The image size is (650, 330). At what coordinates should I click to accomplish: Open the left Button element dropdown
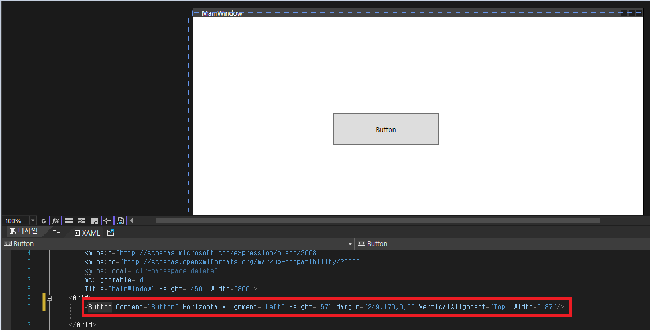coord(350,244)
